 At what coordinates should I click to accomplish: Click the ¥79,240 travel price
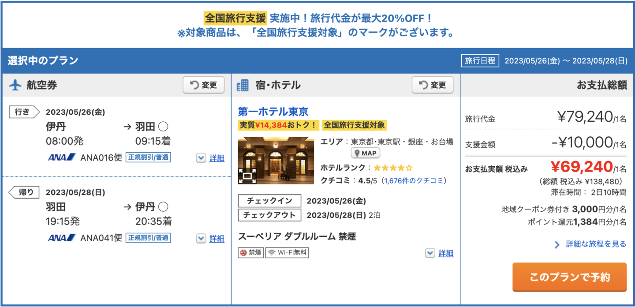click(x=585, y=116)
